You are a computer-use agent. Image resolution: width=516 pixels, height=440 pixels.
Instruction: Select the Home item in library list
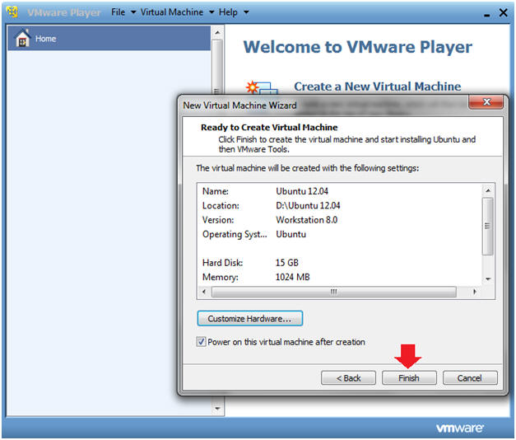click(109, 38)
